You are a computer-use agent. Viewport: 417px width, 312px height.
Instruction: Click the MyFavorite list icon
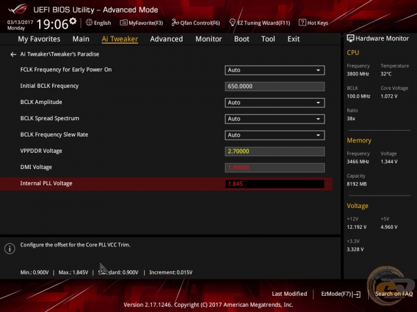pos(124,23)
